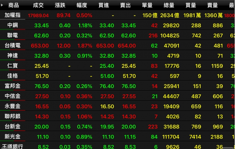Click 永豐金 bid price 16.50
Image resolution: width=235 pixels, height=149 pixels.
[107, 106]
